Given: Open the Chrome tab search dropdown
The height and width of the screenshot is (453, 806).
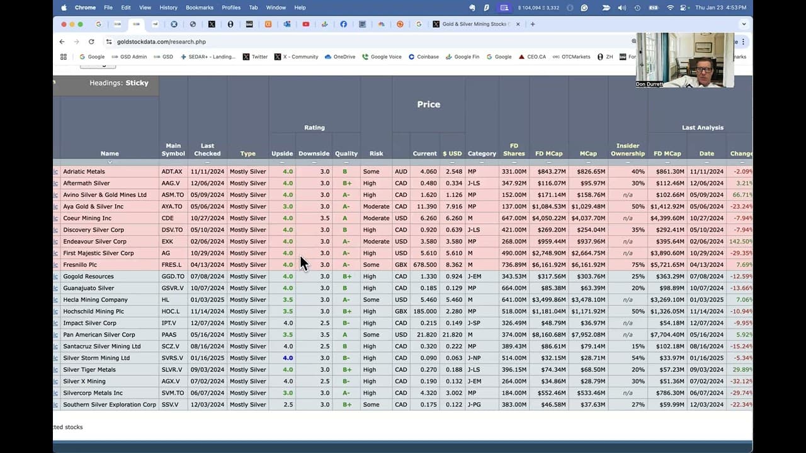Looking at the screenshot, I should (x=744, y=24).
